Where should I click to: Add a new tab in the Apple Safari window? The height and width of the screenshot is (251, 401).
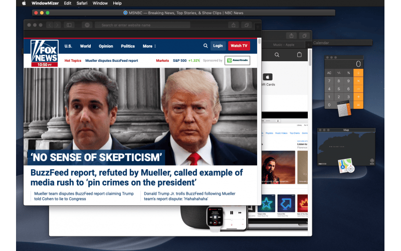coord(308,45)
